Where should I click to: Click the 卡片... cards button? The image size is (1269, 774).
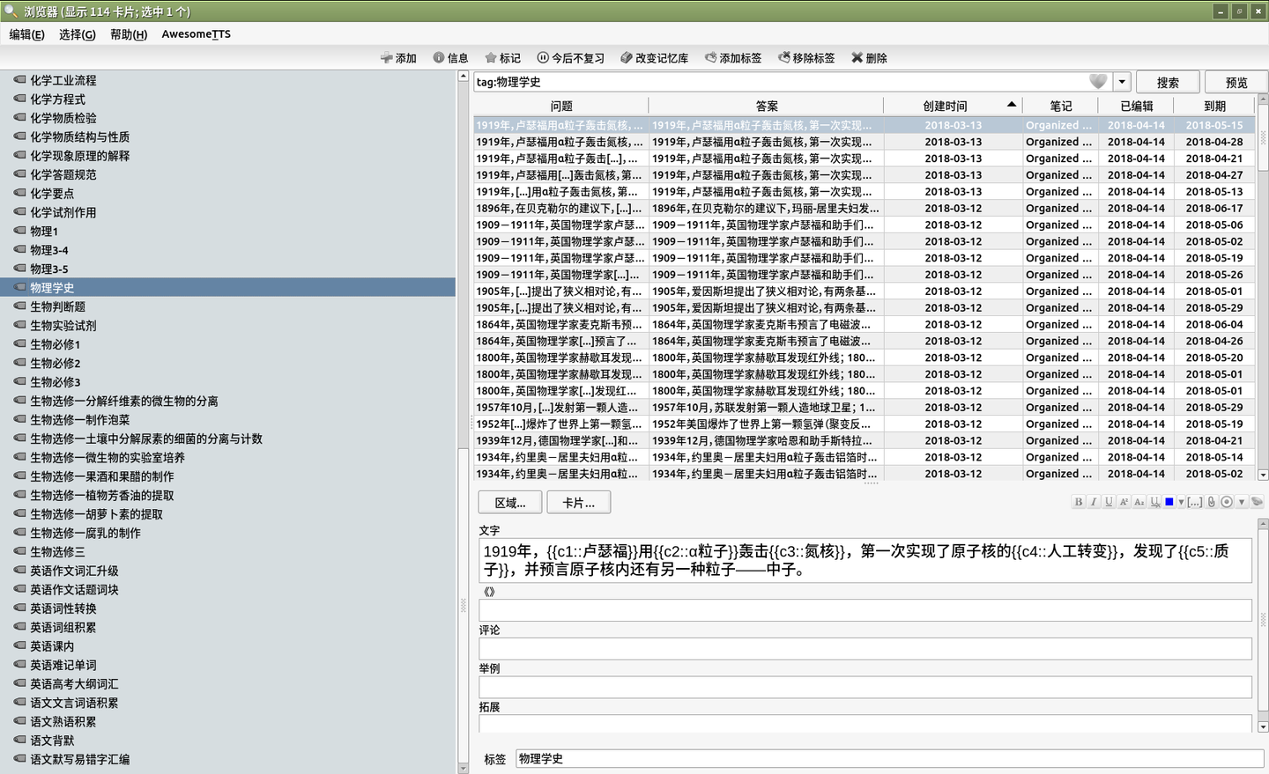click(578, 503)
